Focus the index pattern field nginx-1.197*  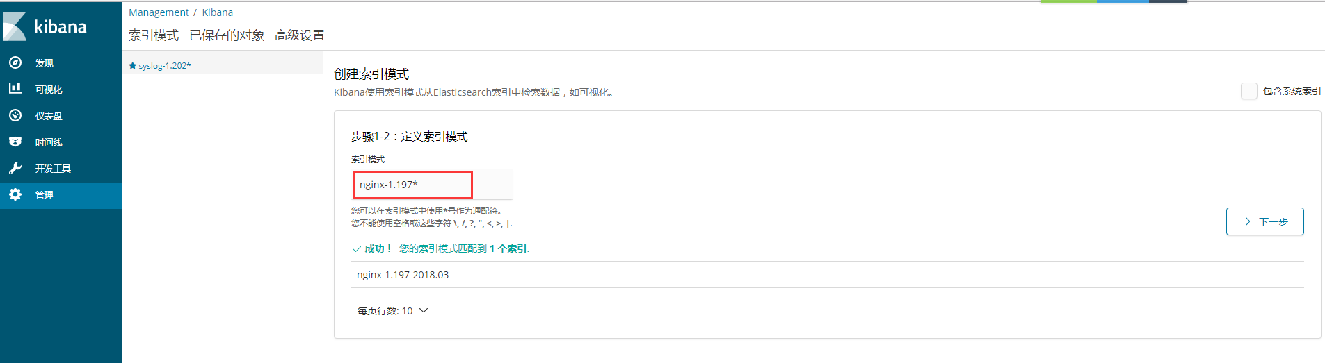433,185
